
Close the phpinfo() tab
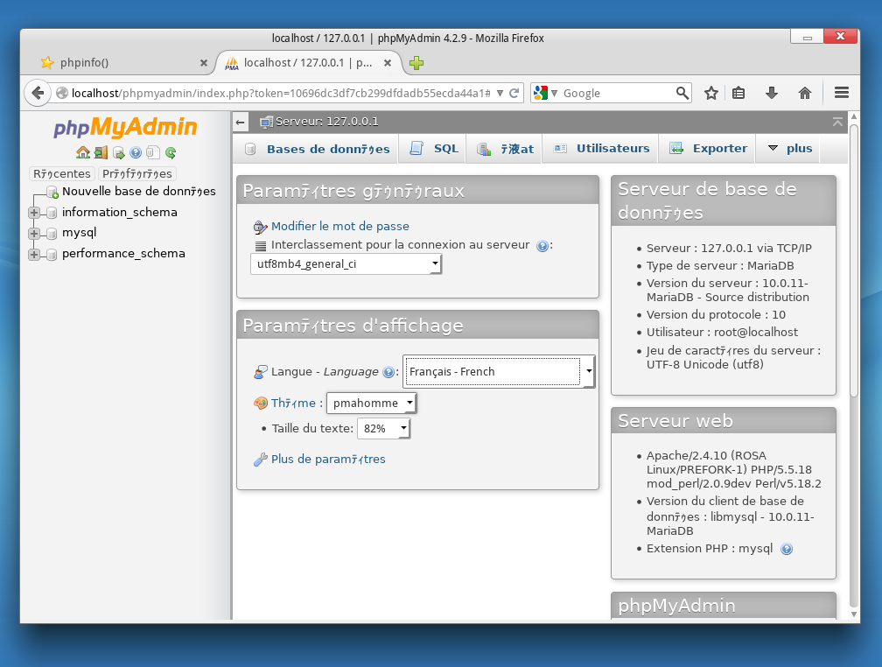204,63
